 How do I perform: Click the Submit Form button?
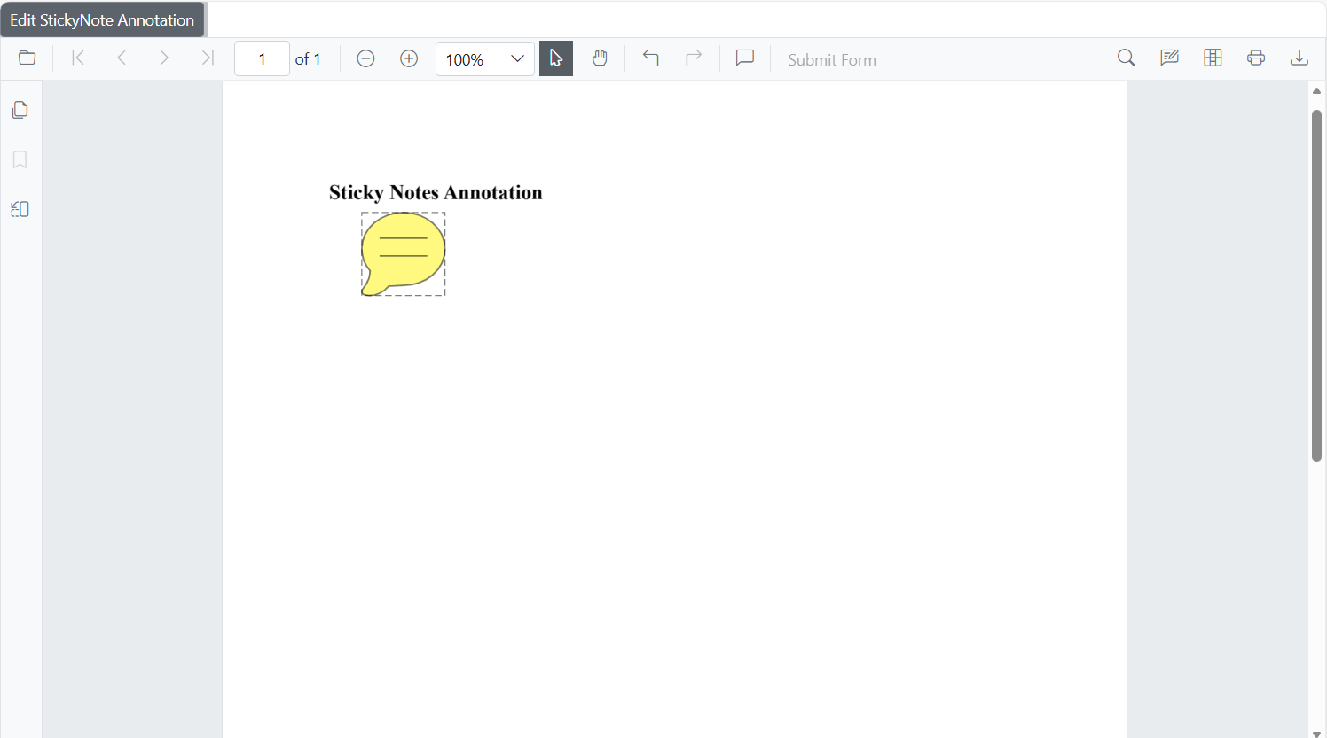[x=831, y=60]
